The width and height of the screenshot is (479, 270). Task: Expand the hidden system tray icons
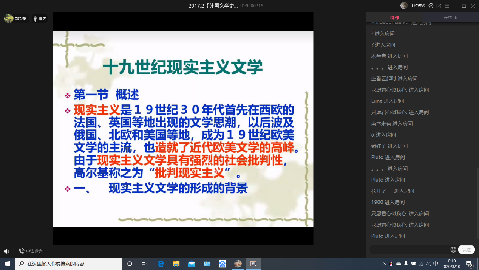click(384, 264)
